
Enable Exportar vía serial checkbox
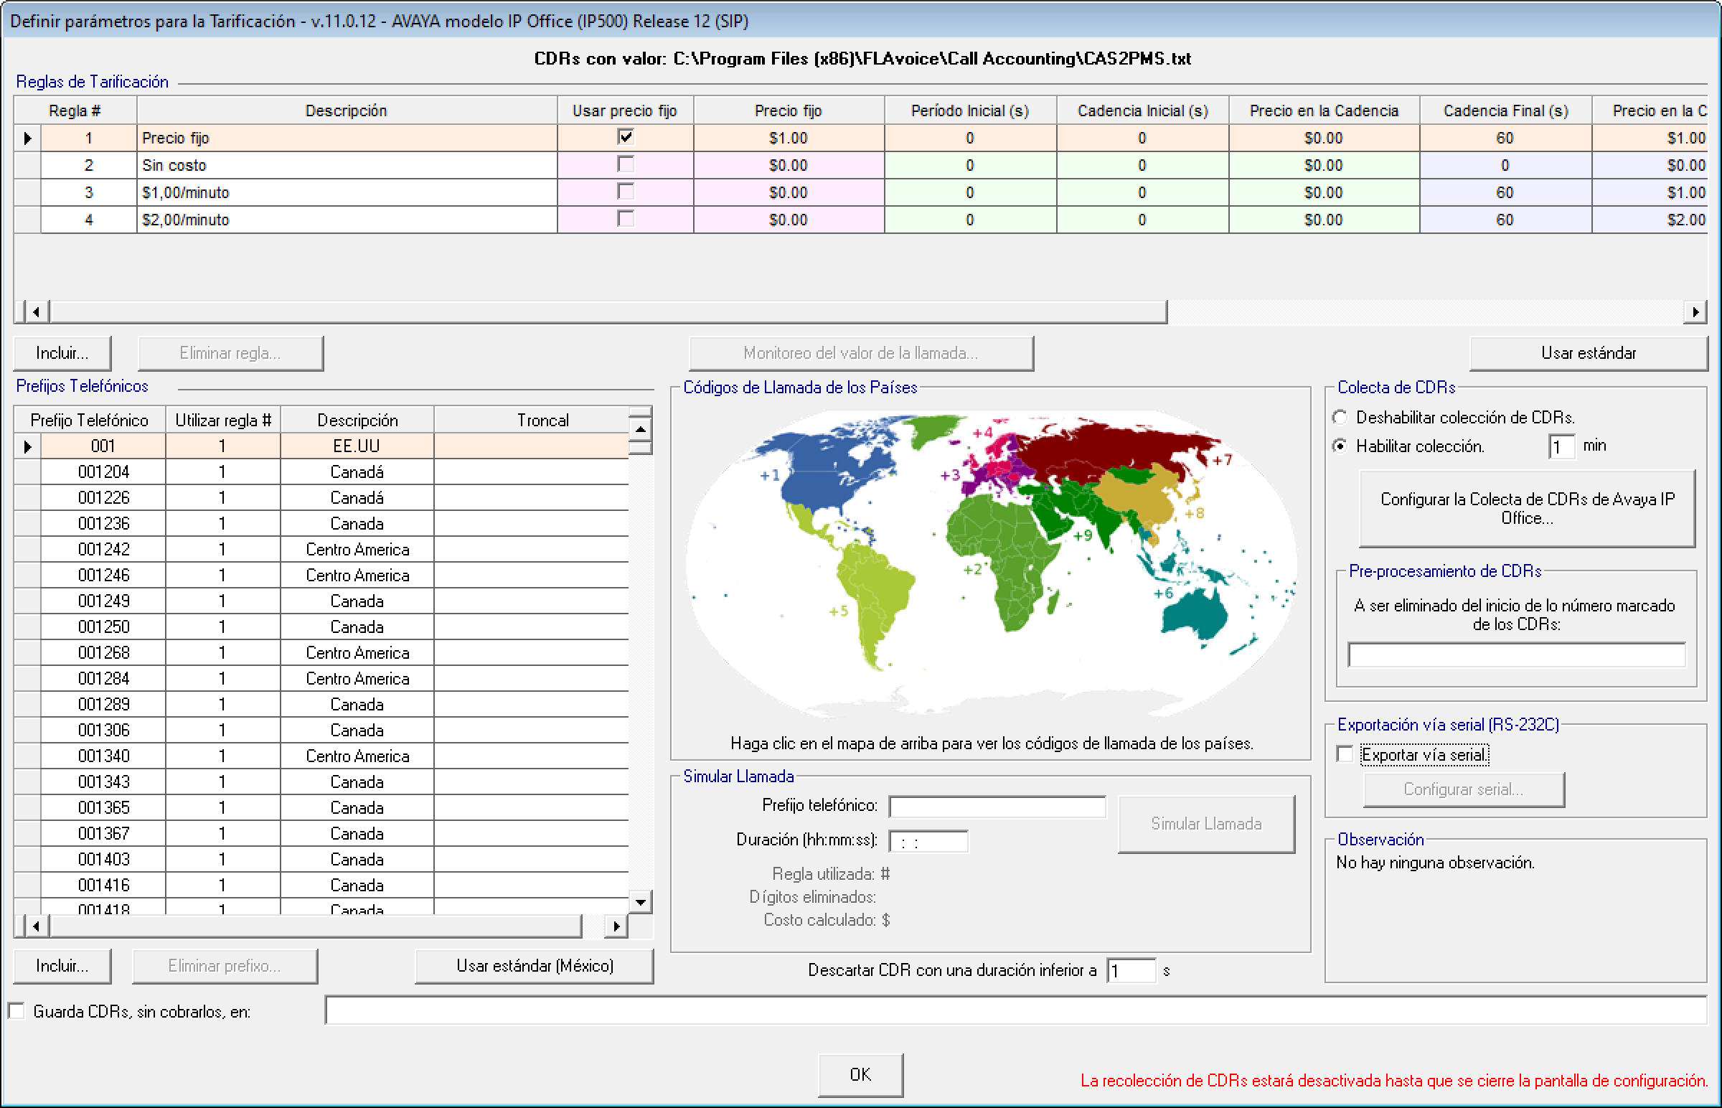coord(1345,754)
